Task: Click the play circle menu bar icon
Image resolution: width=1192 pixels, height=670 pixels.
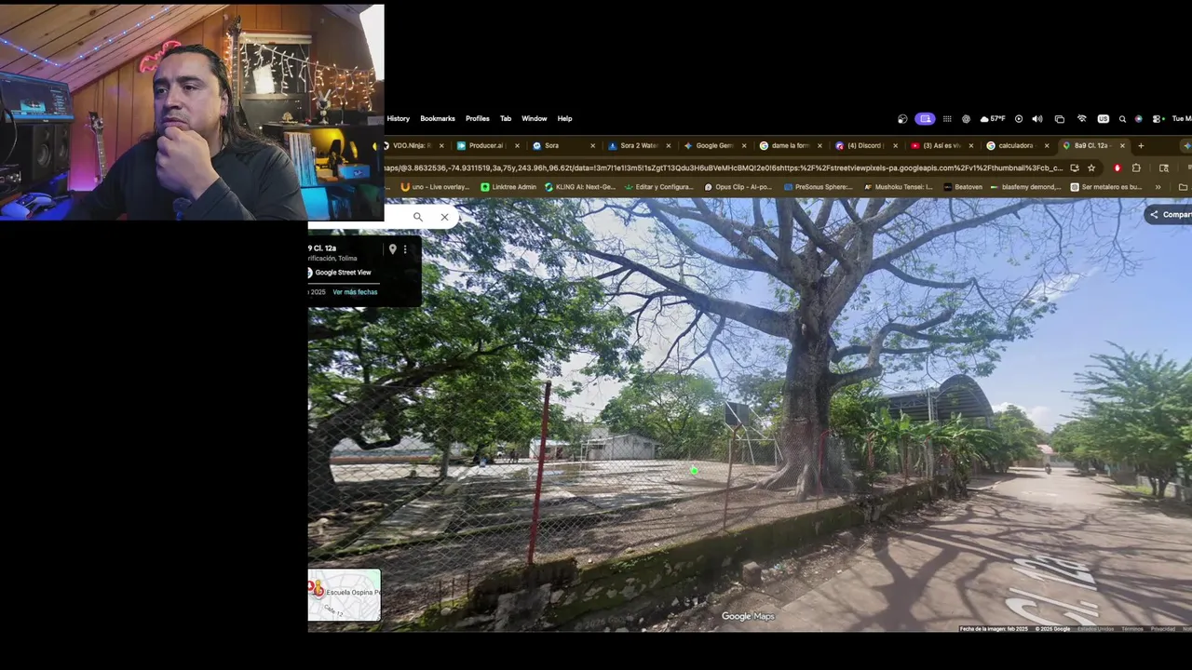Action: point(1018,119)
